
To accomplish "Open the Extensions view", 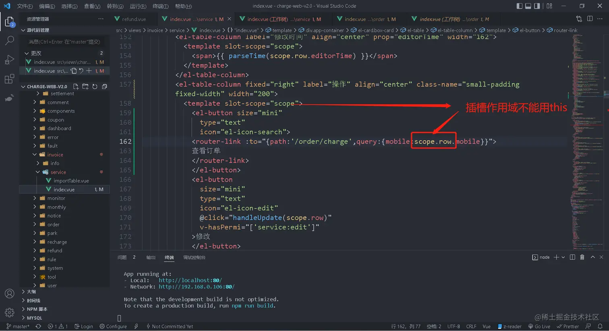I will (x=9, y=79).
